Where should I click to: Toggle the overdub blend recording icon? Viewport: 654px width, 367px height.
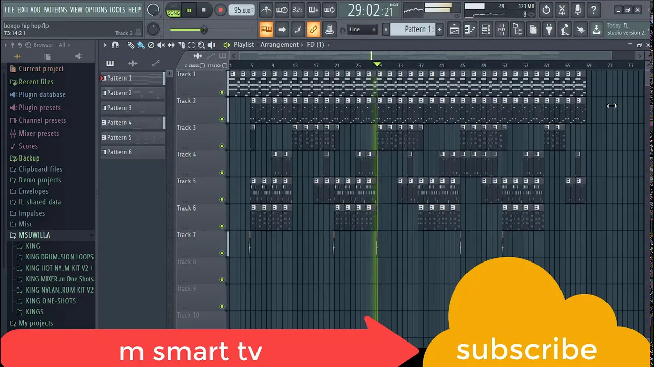point(313,10)
